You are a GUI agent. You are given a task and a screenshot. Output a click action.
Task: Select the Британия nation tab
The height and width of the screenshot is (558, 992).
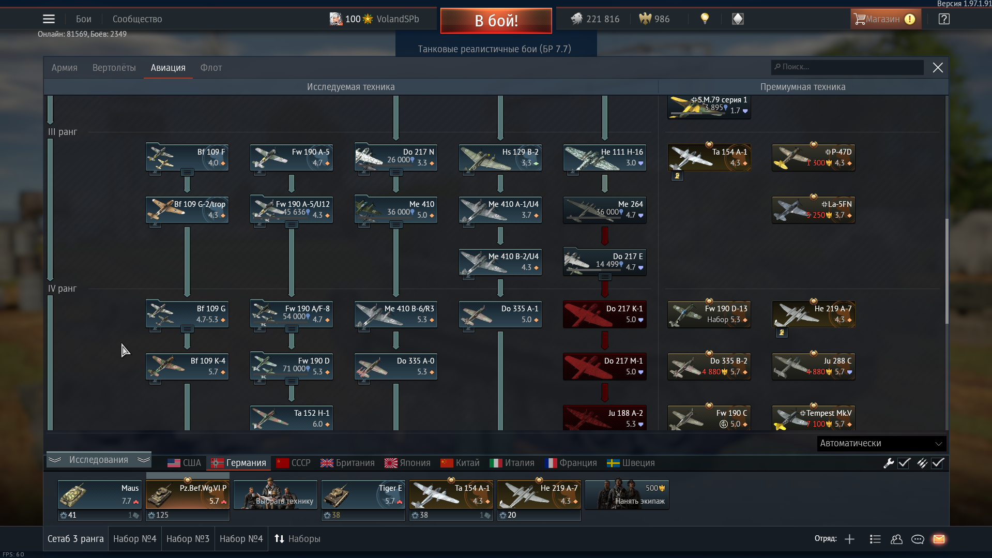pyautogui.click(x=347, y=463)
